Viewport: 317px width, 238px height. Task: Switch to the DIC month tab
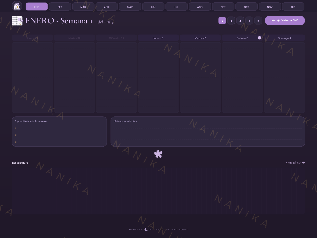point(293,7)
